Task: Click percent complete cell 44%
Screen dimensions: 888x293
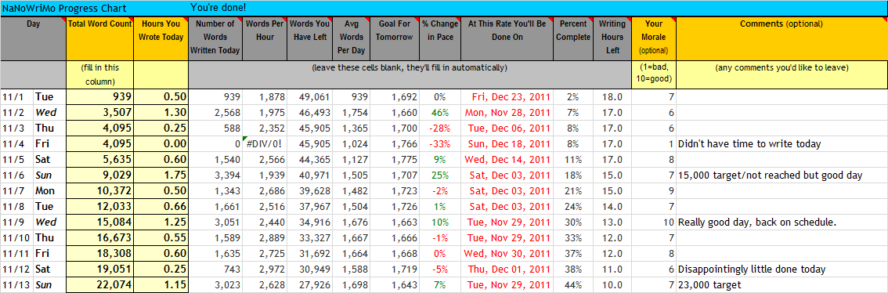Action: [x=573, y=284]
